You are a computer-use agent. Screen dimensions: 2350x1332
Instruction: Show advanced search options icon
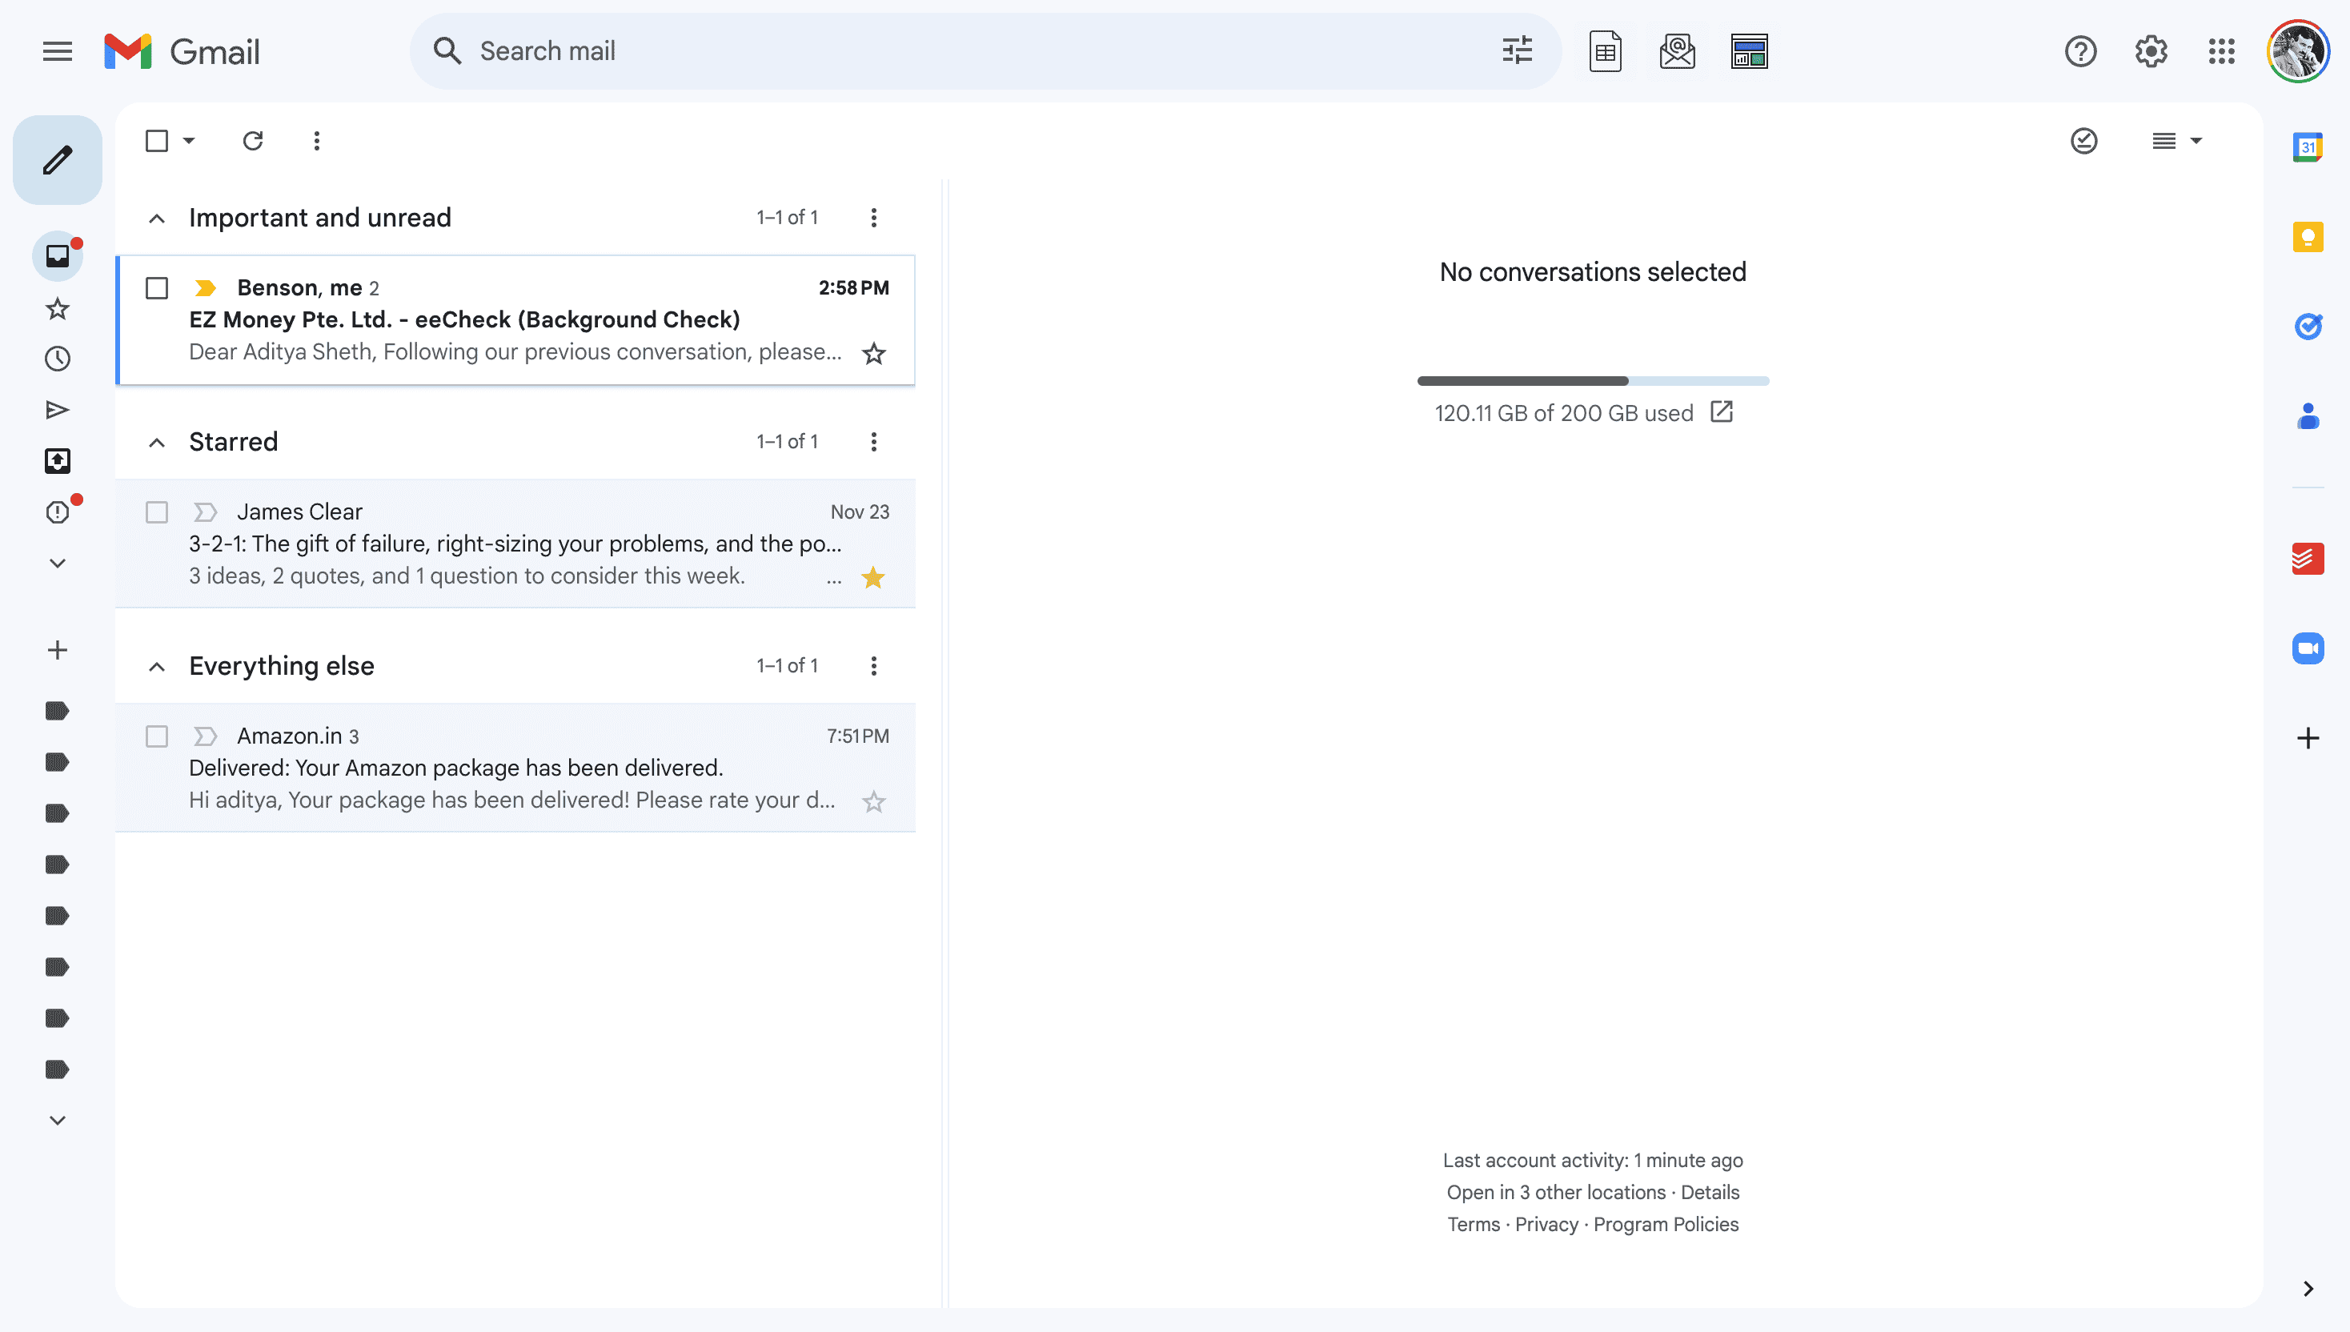point(1517,50)
